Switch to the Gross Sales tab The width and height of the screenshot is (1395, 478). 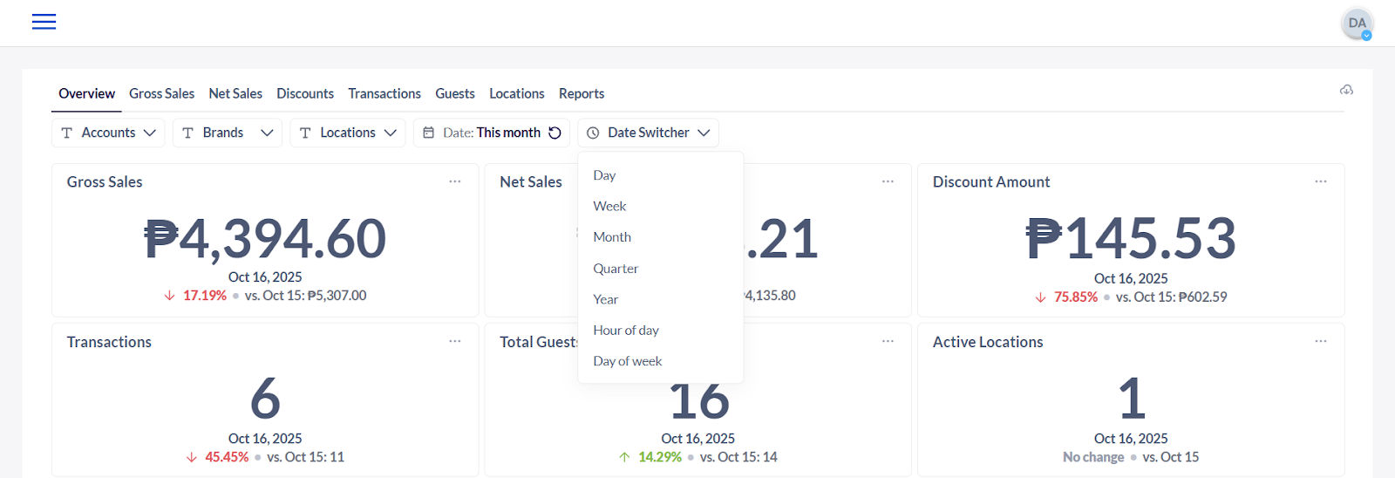[x=161, y=93]
